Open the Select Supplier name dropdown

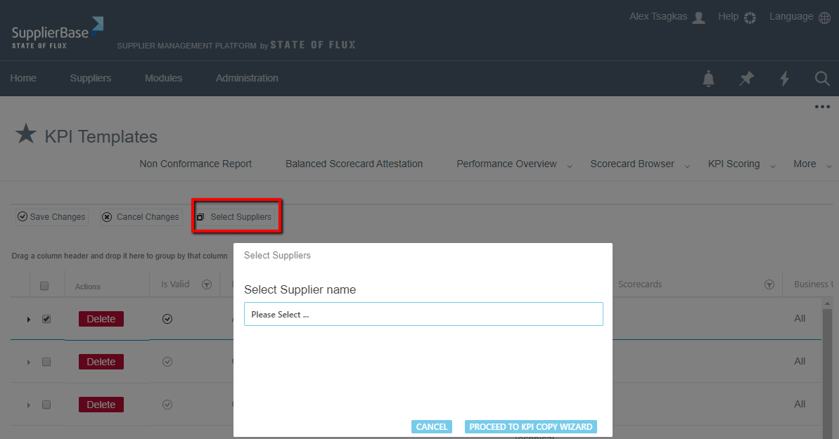pyautogui.click(x=423, y=314)
